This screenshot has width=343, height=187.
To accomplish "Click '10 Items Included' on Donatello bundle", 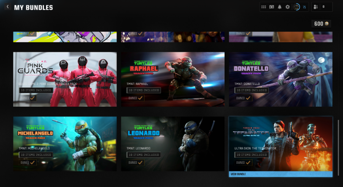I will coord(252,90).
